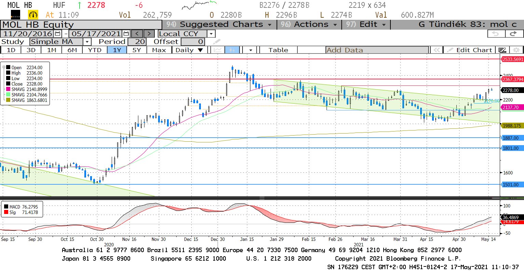Screen dimensions: 524x277
Task: Select the 3D range tab
Action: (x=31, y=50)
